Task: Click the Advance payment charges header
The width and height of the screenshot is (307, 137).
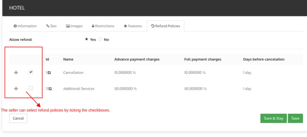Action: (137, 59)
